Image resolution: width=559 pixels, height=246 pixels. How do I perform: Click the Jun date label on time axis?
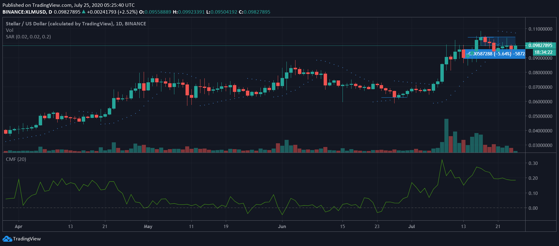click(x=282, y=227)
